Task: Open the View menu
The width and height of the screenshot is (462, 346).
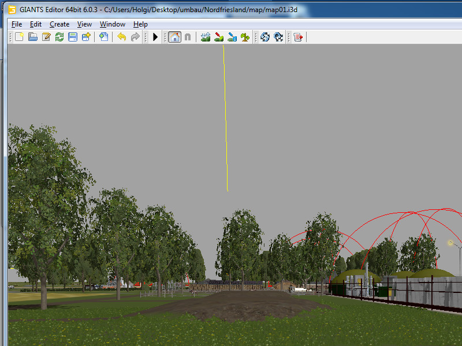Action: (85, 24)
